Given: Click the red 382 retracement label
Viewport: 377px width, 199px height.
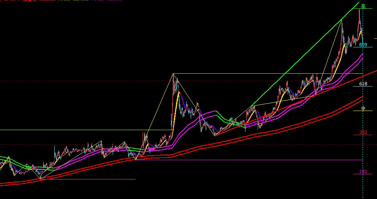Looking at the screenshot, I should (x=363, y=132).
